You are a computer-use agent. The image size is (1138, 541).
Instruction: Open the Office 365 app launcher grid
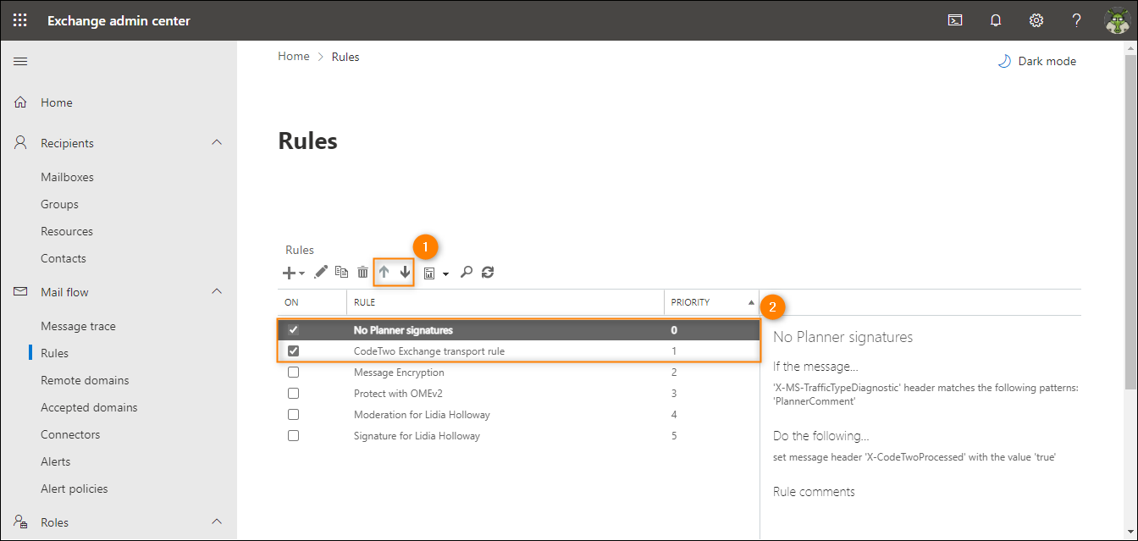coord(19,19)
